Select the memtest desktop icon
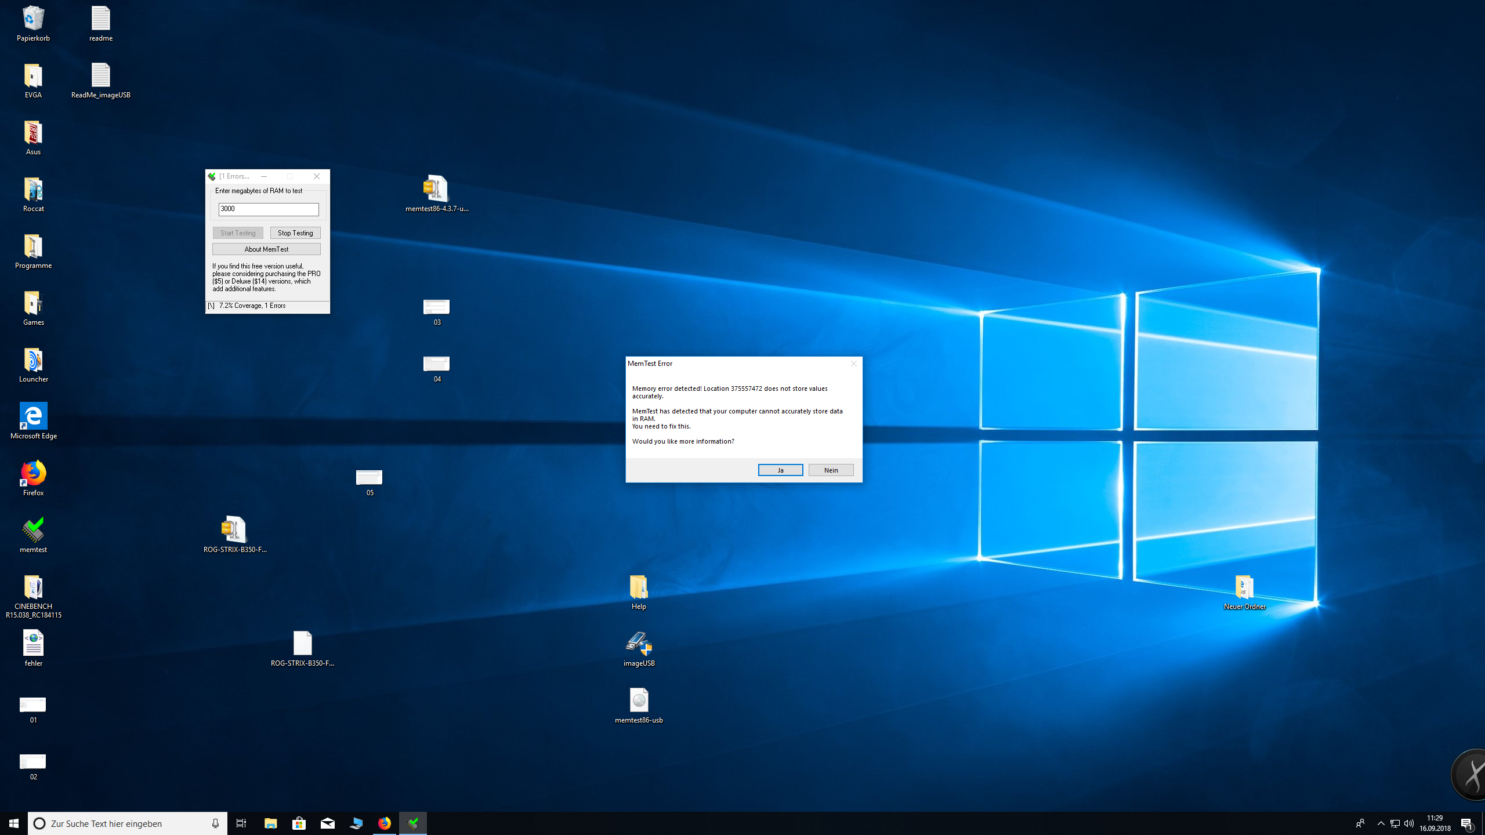Screen dimensions: 1485x835 [x=33, y=531]
